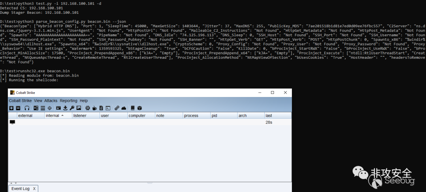Click "[*] Running the shellcode:" terminal line

point(29,80)
